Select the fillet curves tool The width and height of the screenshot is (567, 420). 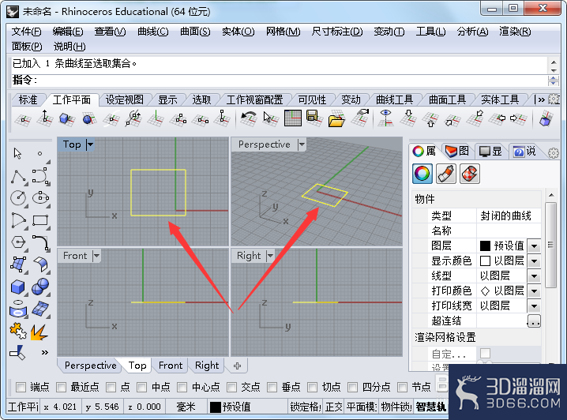(x=40, y=242)
